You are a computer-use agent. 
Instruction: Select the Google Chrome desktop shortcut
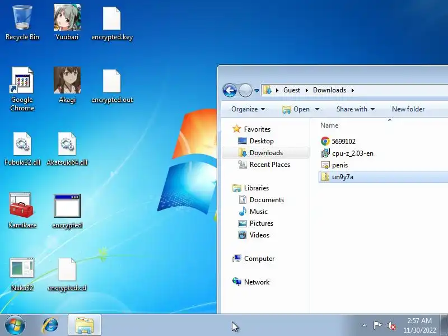(22, 89)
